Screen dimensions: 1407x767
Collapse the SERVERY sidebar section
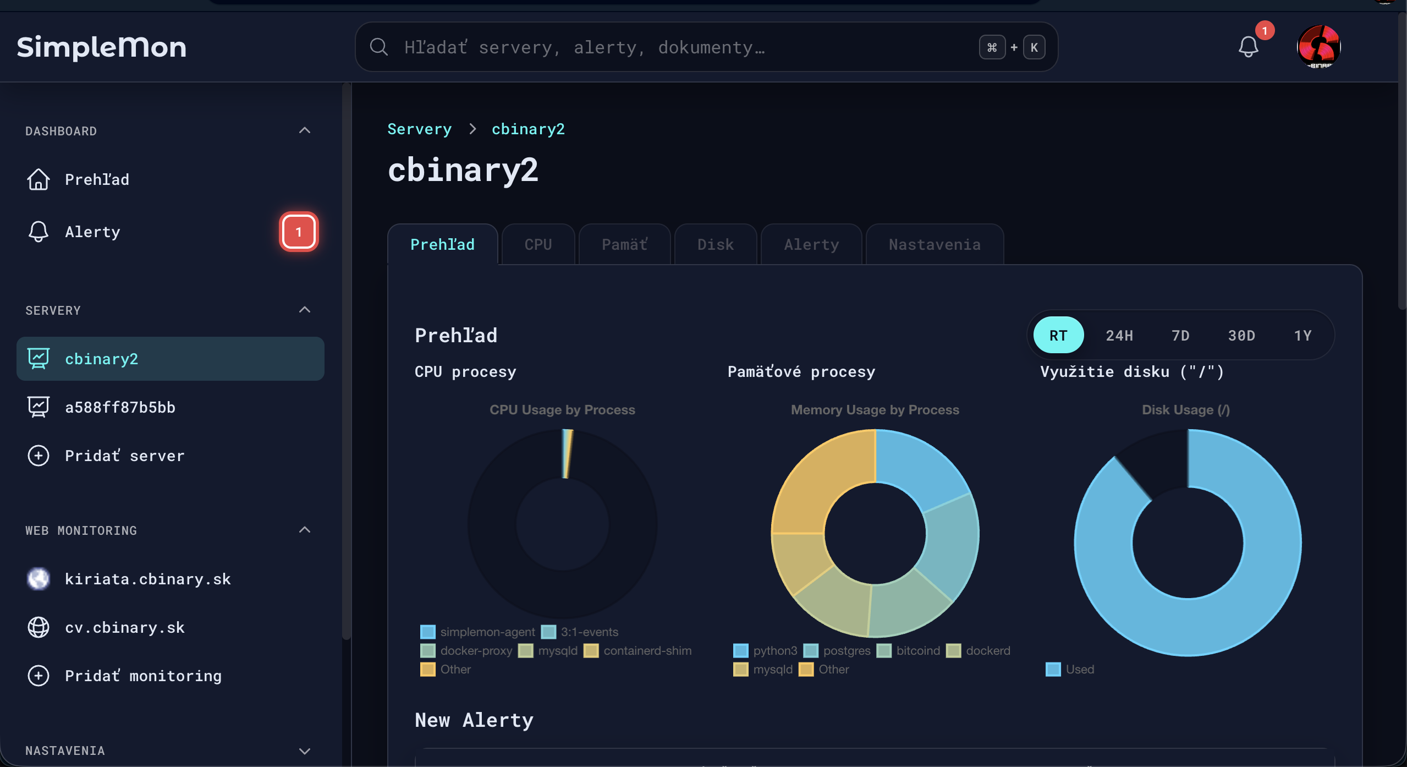tap(305, 310)
